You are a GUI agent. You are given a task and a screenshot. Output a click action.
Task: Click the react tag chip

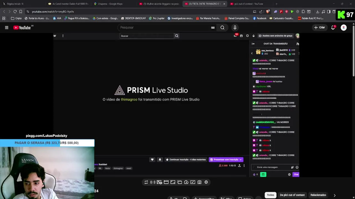click(129, 168)
